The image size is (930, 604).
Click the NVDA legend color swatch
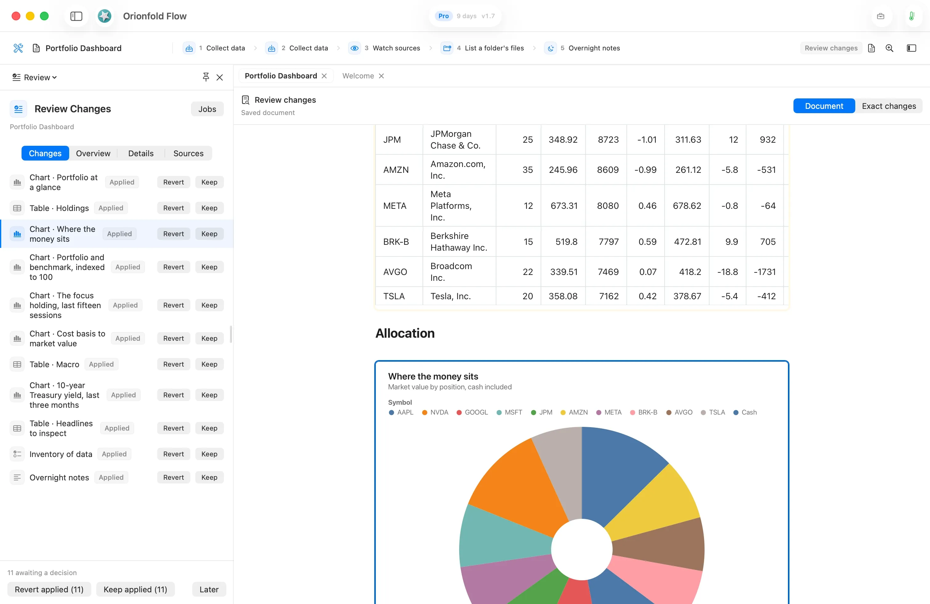[425, 412]
